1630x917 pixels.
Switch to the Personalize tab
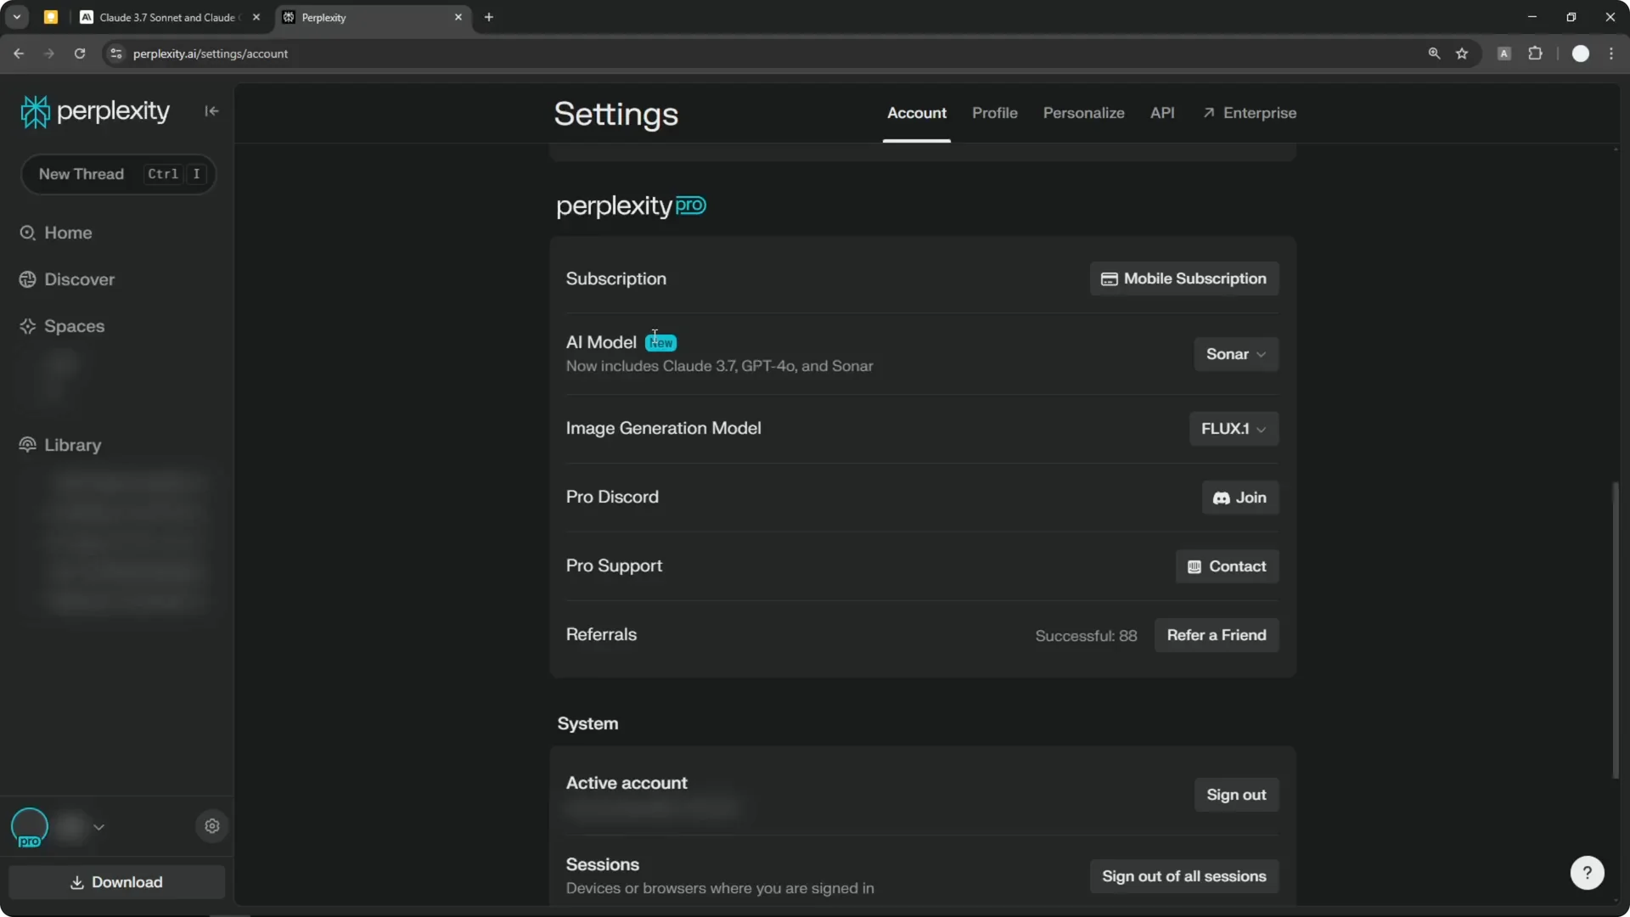pos(1084,113)
